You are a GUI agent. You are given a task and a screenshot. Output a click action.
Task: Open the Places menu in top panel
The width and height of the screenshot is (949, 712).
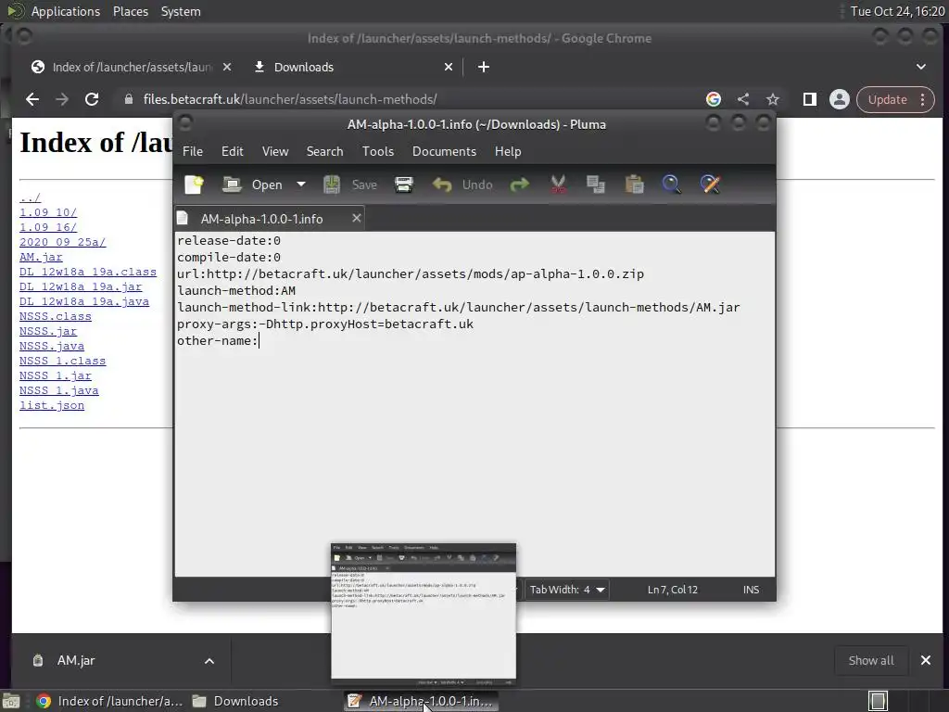(130, 11)
